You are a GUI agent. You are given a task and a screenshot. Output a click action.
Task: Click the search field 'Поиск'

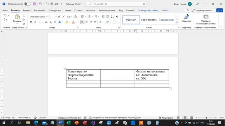pos(116,4)
